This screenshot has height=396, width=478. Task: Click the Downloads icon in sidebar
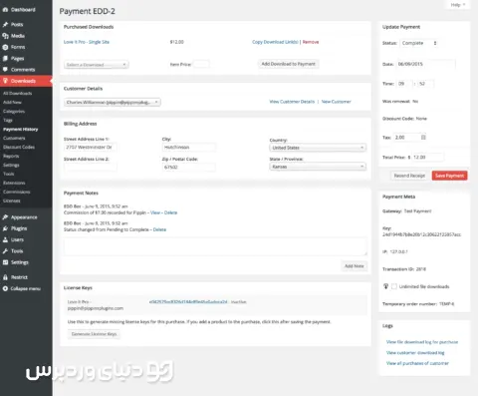tap(5, 81)
